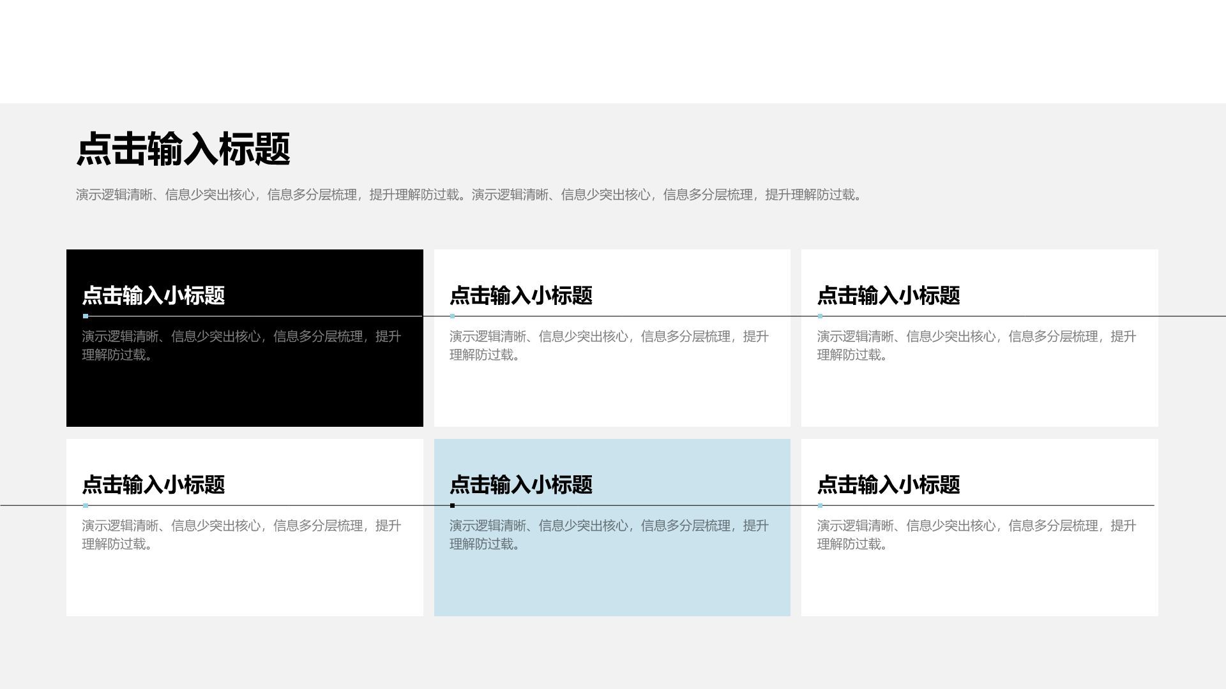Click the heading of top-middle white card

click(x=520, y=295)
